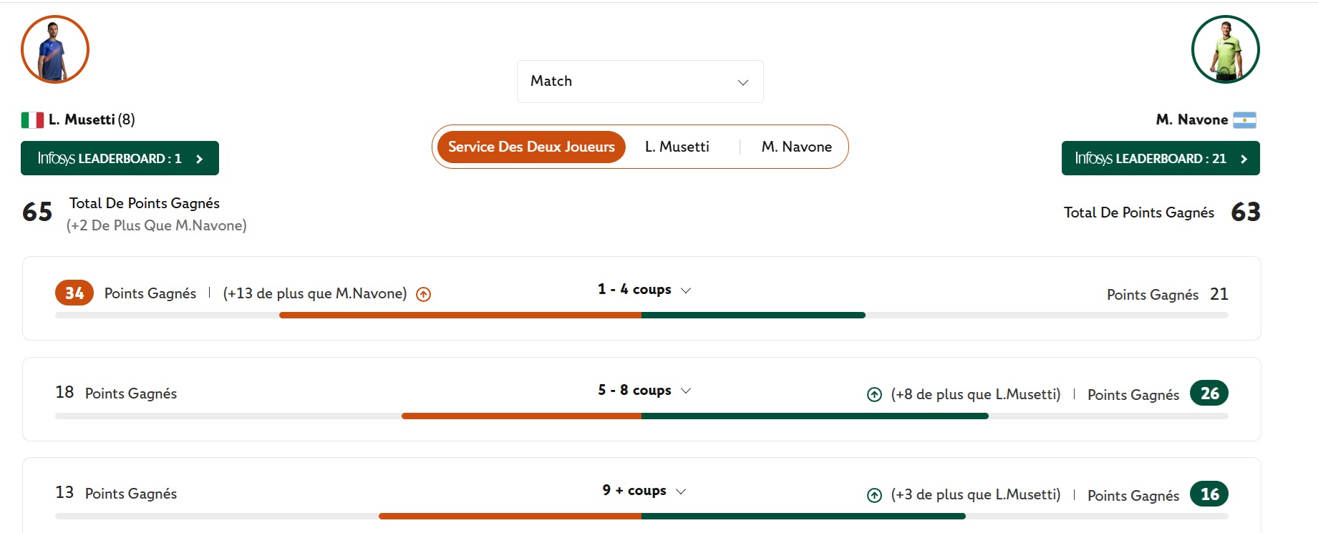Click the 34 Points Gagnés orange badge
This screenshot has height=533, width=1318.
pos(74,293)
